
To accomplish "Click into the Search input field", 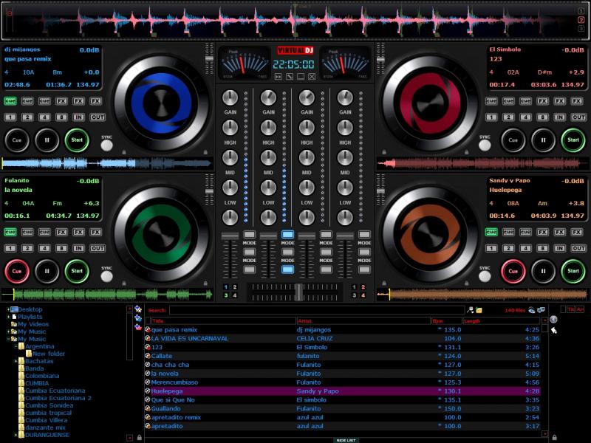I will click(x=317, y=310).
